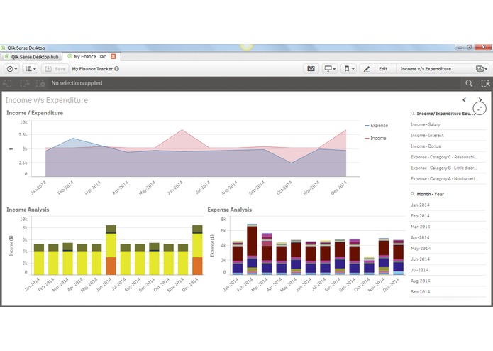Image resolution: width=493 pixels, height=351 pixels.
Task: Go to the next sheet arrow
Action: (480, 99)
